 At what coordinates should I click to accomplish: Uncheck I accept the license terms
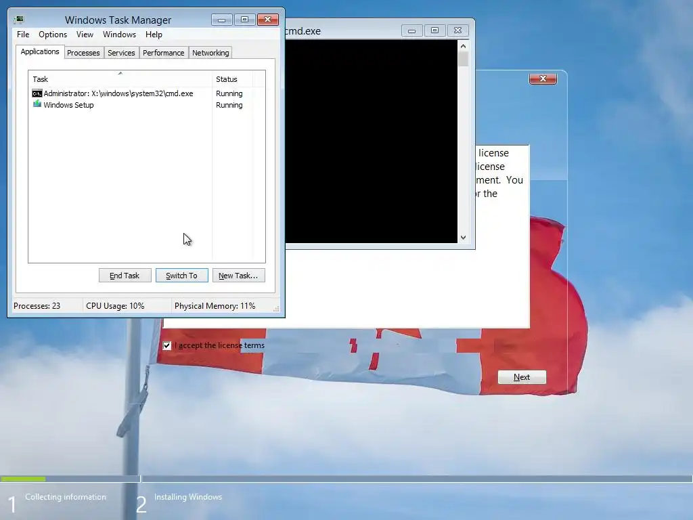coord(166,345)
